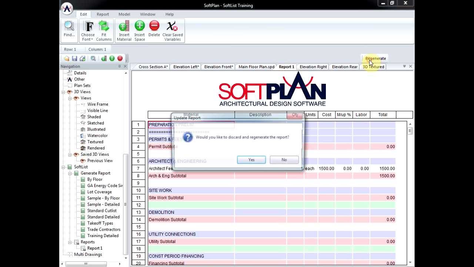Select Multi Drawings tree item

pos(88,255)
